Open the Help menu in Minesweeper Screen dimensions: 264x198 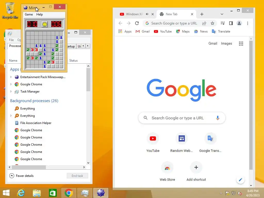point(39,14)
